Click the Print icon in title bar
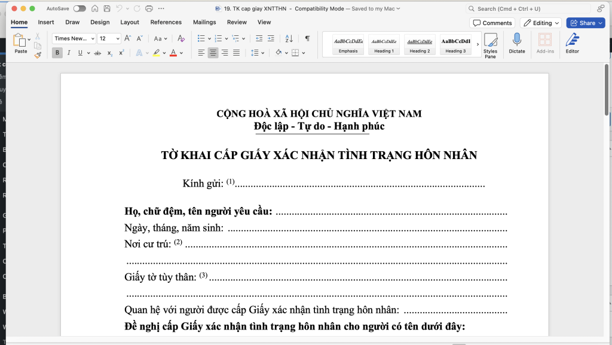The height and width of the screenshot is (345, 612). tap(149, 9)
